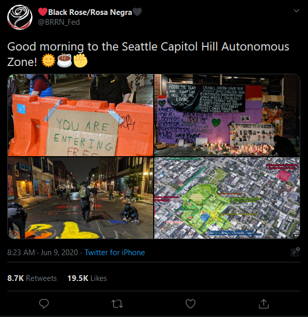
Task: Click the Black Rose profile avatar
Action: [x=20, y=18]
